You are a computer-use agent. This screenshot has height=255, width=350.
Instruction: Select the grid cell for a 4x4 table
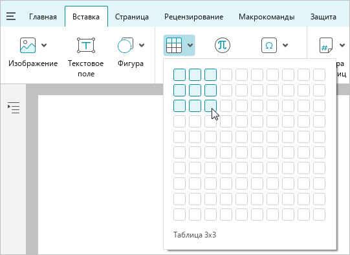tap(226, 121)
